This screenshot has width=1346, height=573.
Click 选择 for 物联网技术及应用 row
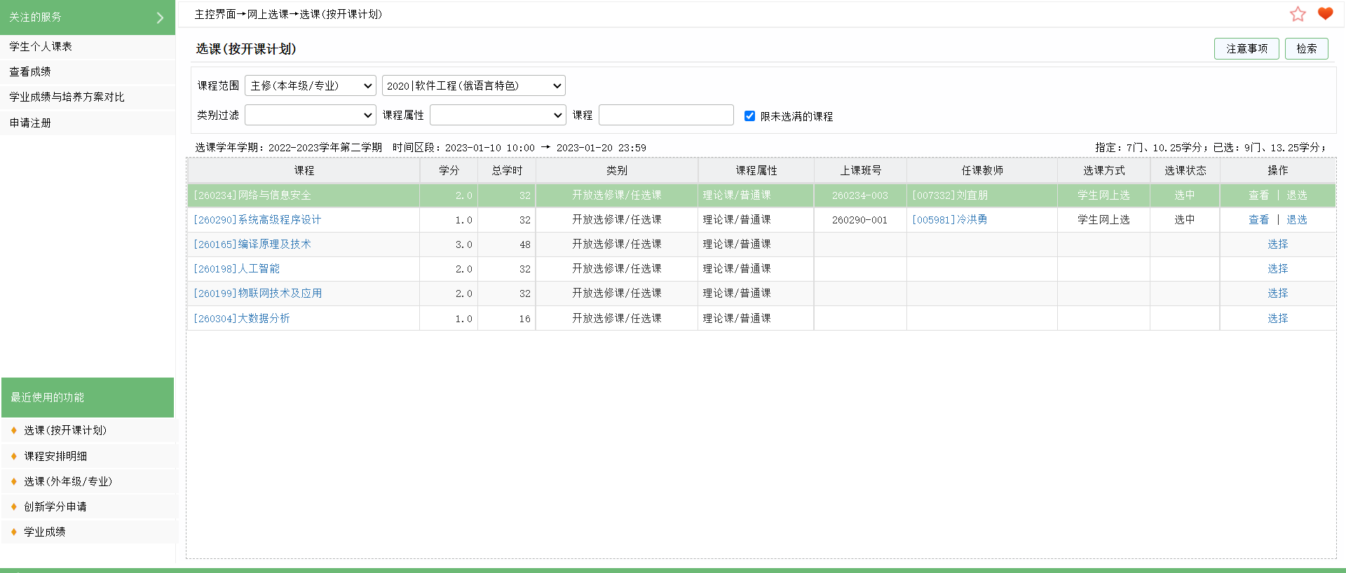[x=1278, y=294]
